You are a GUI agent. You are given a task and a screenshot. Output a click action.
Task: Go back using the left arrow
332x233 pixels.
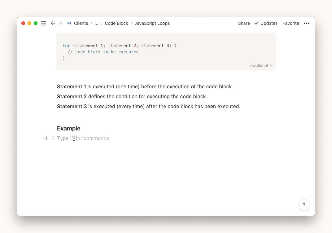click(x=53, y=23)
